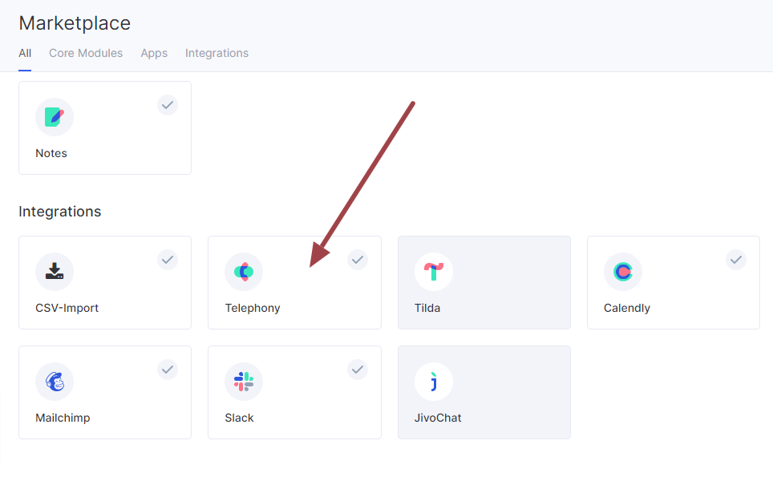
Task: Toggle the Mailchimp checkmark
Action: click(x=168, y=370)
